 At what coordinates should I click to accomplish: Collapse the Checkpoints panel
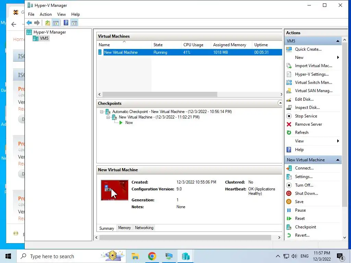(280, 103)
